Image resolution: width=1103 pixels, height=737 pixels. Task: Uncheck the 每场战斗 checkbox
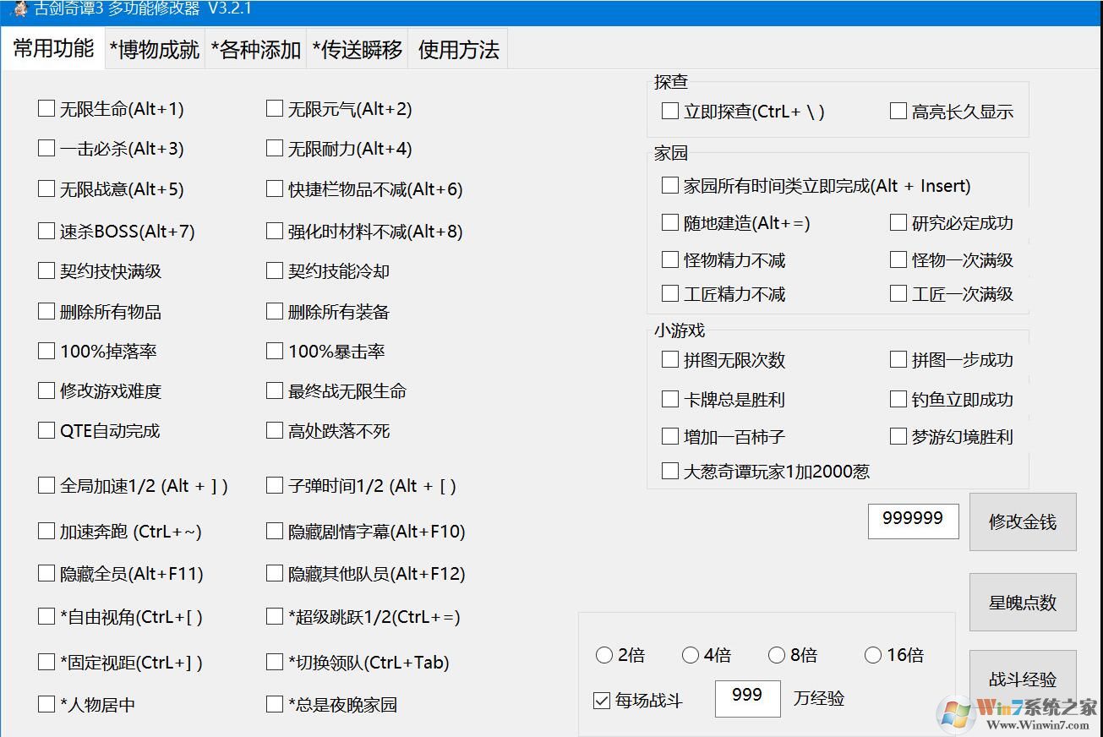coord(603,699)
